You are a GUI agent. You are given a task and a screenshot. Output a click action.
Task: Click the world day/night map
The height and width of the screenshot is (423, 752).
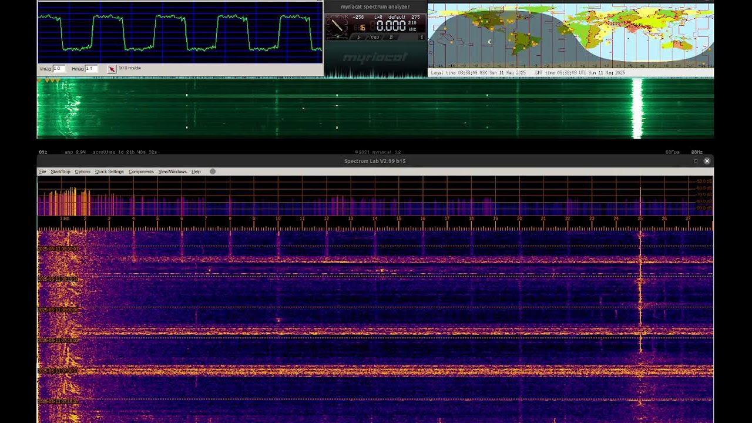[570, 36]
